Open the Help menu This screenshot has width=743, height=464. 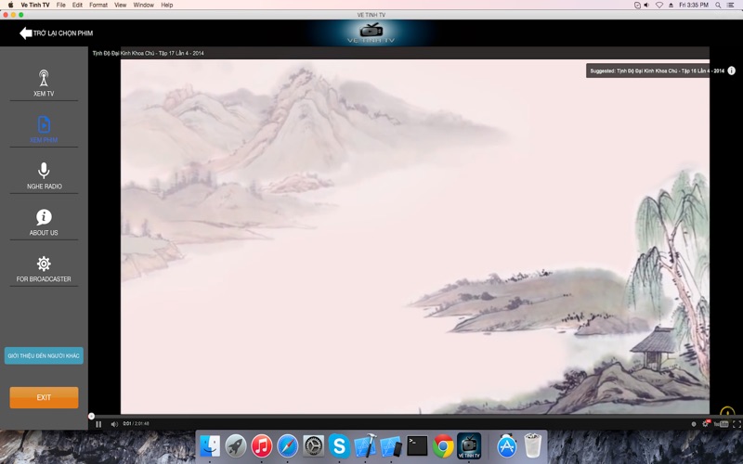167,5
